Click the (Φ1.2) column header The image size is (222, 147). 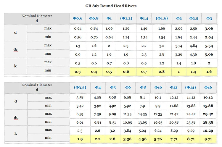pyautogui.click(x=126, y=18)
